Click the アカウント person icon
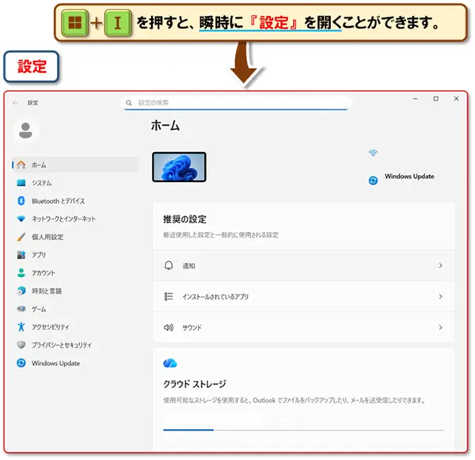The image size is (475, 460). (21, 272)
